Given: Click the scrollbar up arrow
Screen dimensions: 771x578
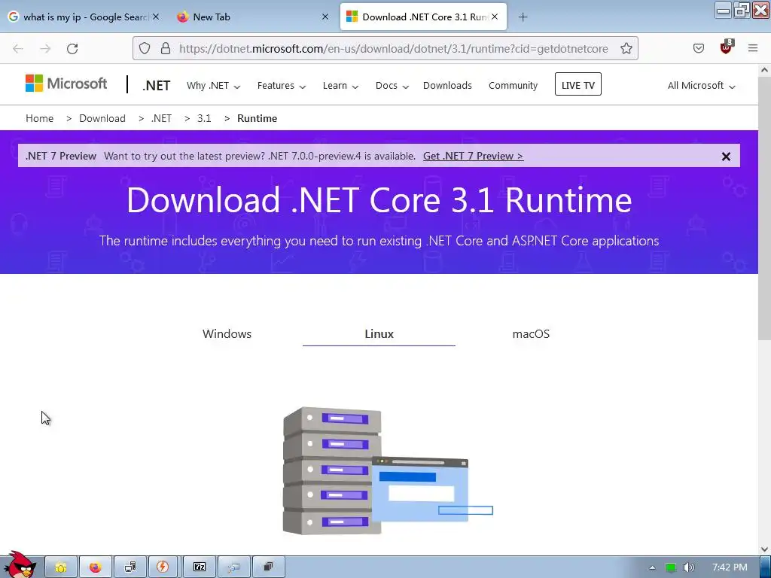Looking at the screenshot, I should click(x=764, y=70).
